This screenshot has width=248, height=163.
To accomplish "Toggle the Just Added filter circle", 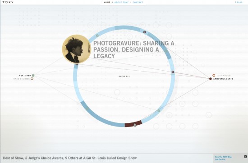I will tap(214, 75).
